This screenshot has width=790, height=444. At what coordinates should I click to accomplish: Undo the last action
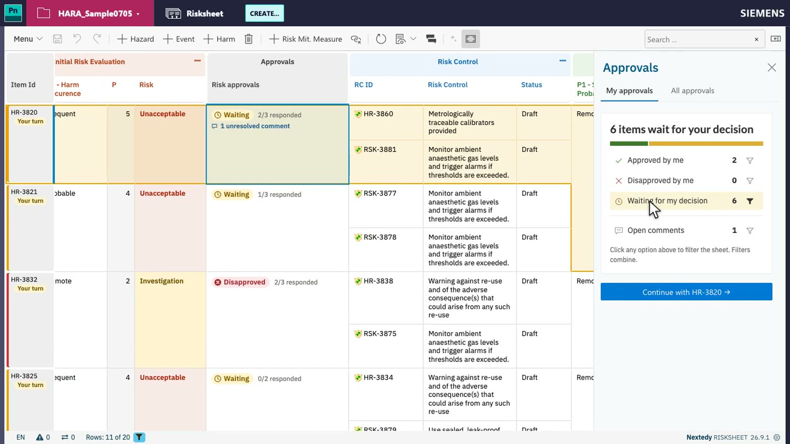click(x=77, y=39)
